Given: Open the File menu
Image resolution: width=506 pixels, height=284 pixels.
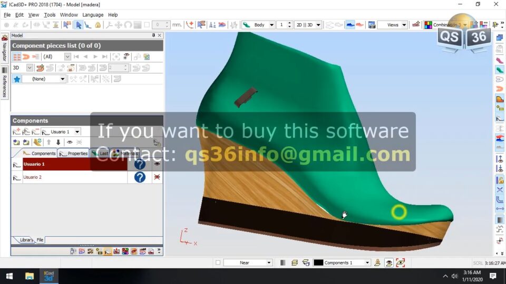Looking at the screenshot, I should (7, 15).
